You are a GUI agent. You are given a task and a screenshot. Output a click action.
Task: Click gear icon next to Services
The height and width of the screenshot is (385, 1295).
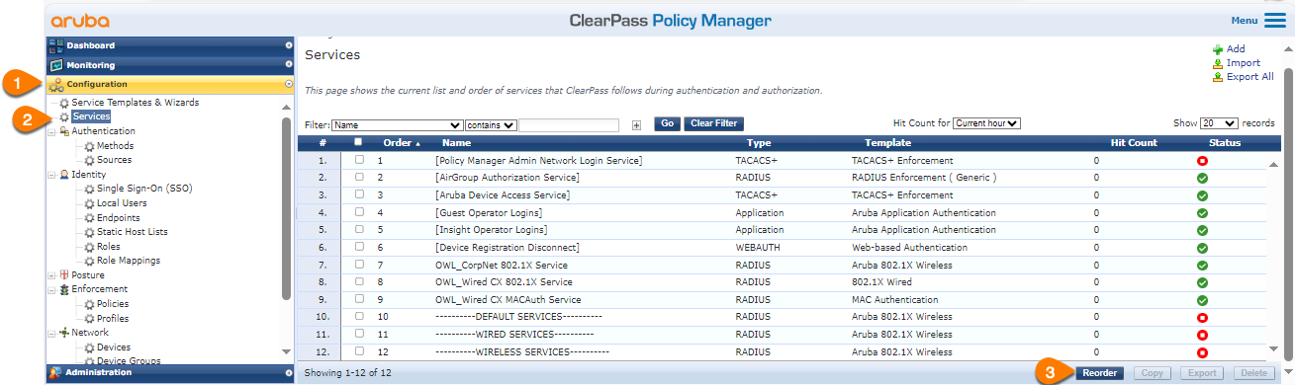65,116
